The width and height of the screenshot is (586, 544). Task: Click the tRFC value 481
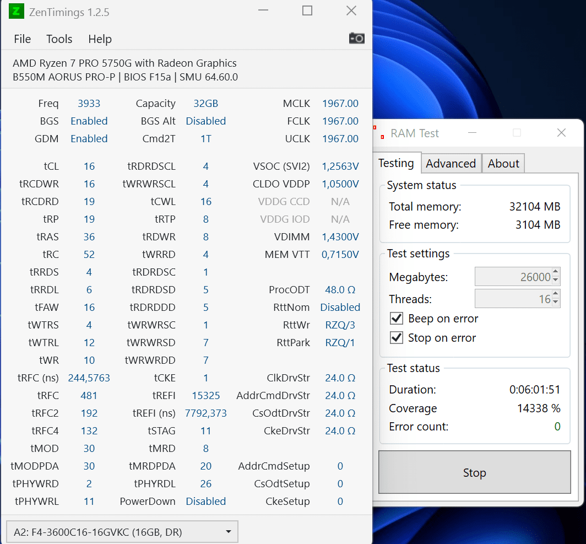coord(89,395)
